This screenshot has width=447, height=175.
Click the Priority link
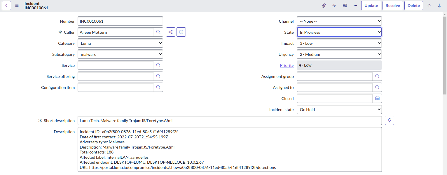[287, 65]
